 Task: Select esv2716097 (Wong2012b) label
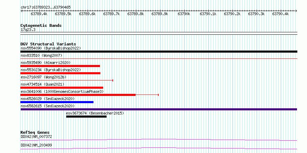(x=43, y=77)
